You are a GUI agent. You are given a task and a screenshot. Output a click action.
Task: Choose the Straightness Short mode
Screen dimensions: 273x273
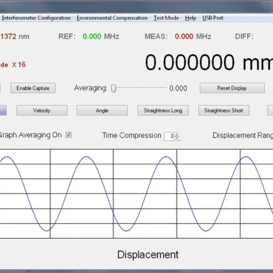click(224, 110)
